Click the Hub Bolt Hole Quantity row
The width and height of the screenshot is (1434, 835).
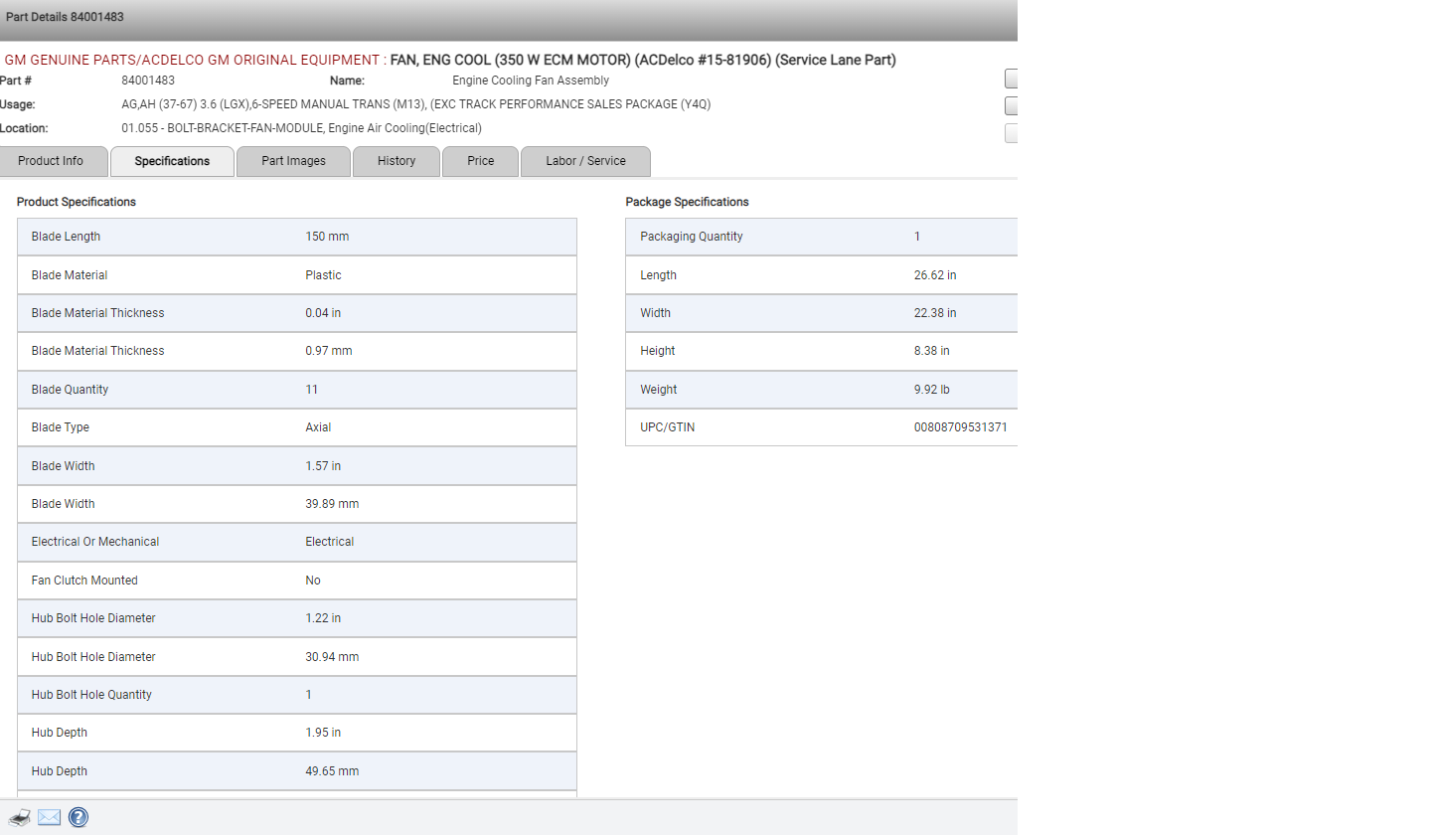tap(296, 695)
